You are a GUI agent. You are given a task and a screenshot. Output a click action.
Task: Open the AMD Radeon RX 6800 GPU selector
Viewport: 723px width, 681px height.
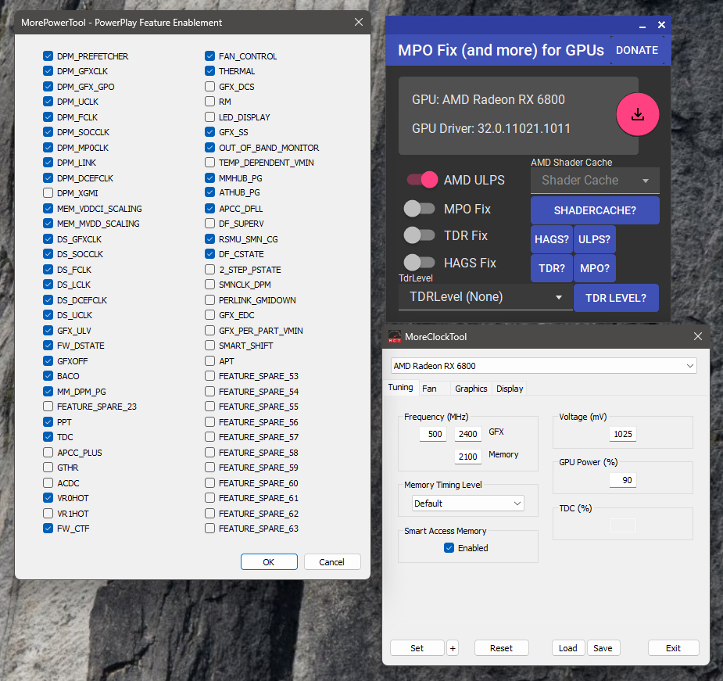point(544,366)
